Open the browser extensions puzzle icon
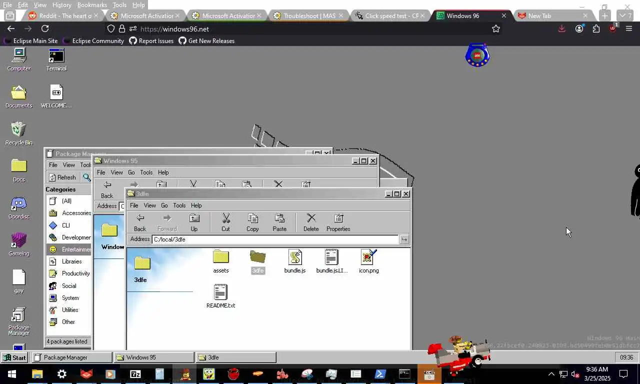Screen dimensions: 640x384 pos(596,29)
